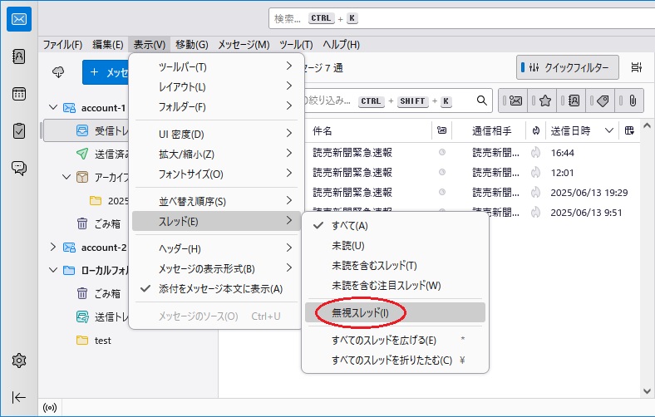Filter messages by tag icon
655x417 pixels.
pyautogui.click(x=603, y=101)
